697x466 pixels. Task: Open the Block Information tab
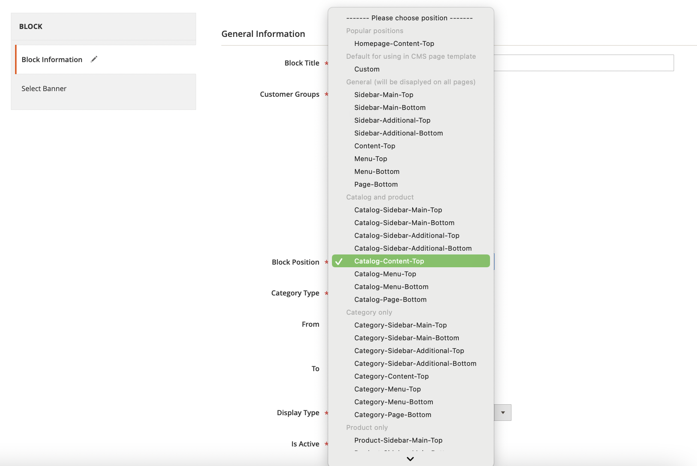pyautogui.click(x=52, y=59)
